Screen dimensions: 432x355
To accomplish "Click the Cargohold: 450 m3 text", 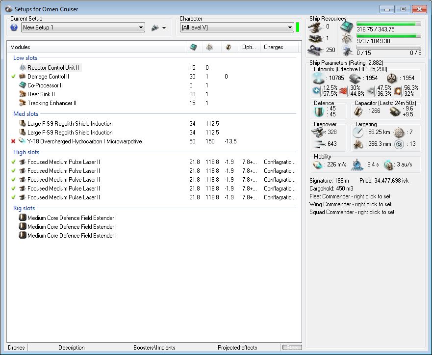I will tap(331, 189).
